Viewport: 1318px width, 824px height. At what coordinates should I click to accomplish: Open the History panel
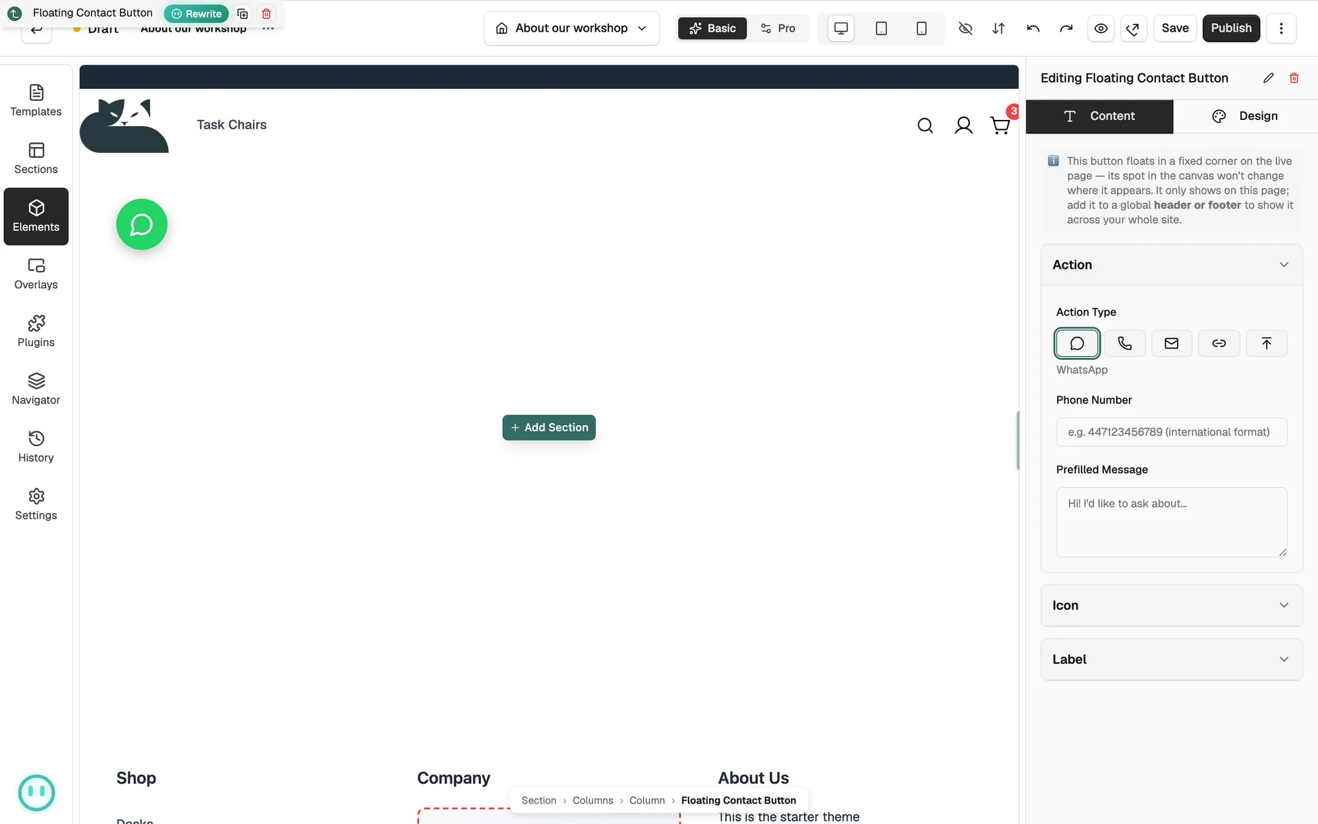pyautogui.click(x=36, y=447)
